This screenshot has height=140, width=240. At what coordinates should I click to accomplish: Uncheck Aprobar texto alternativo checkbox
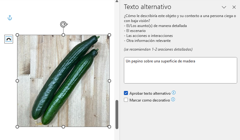click(x=126, y=93)
